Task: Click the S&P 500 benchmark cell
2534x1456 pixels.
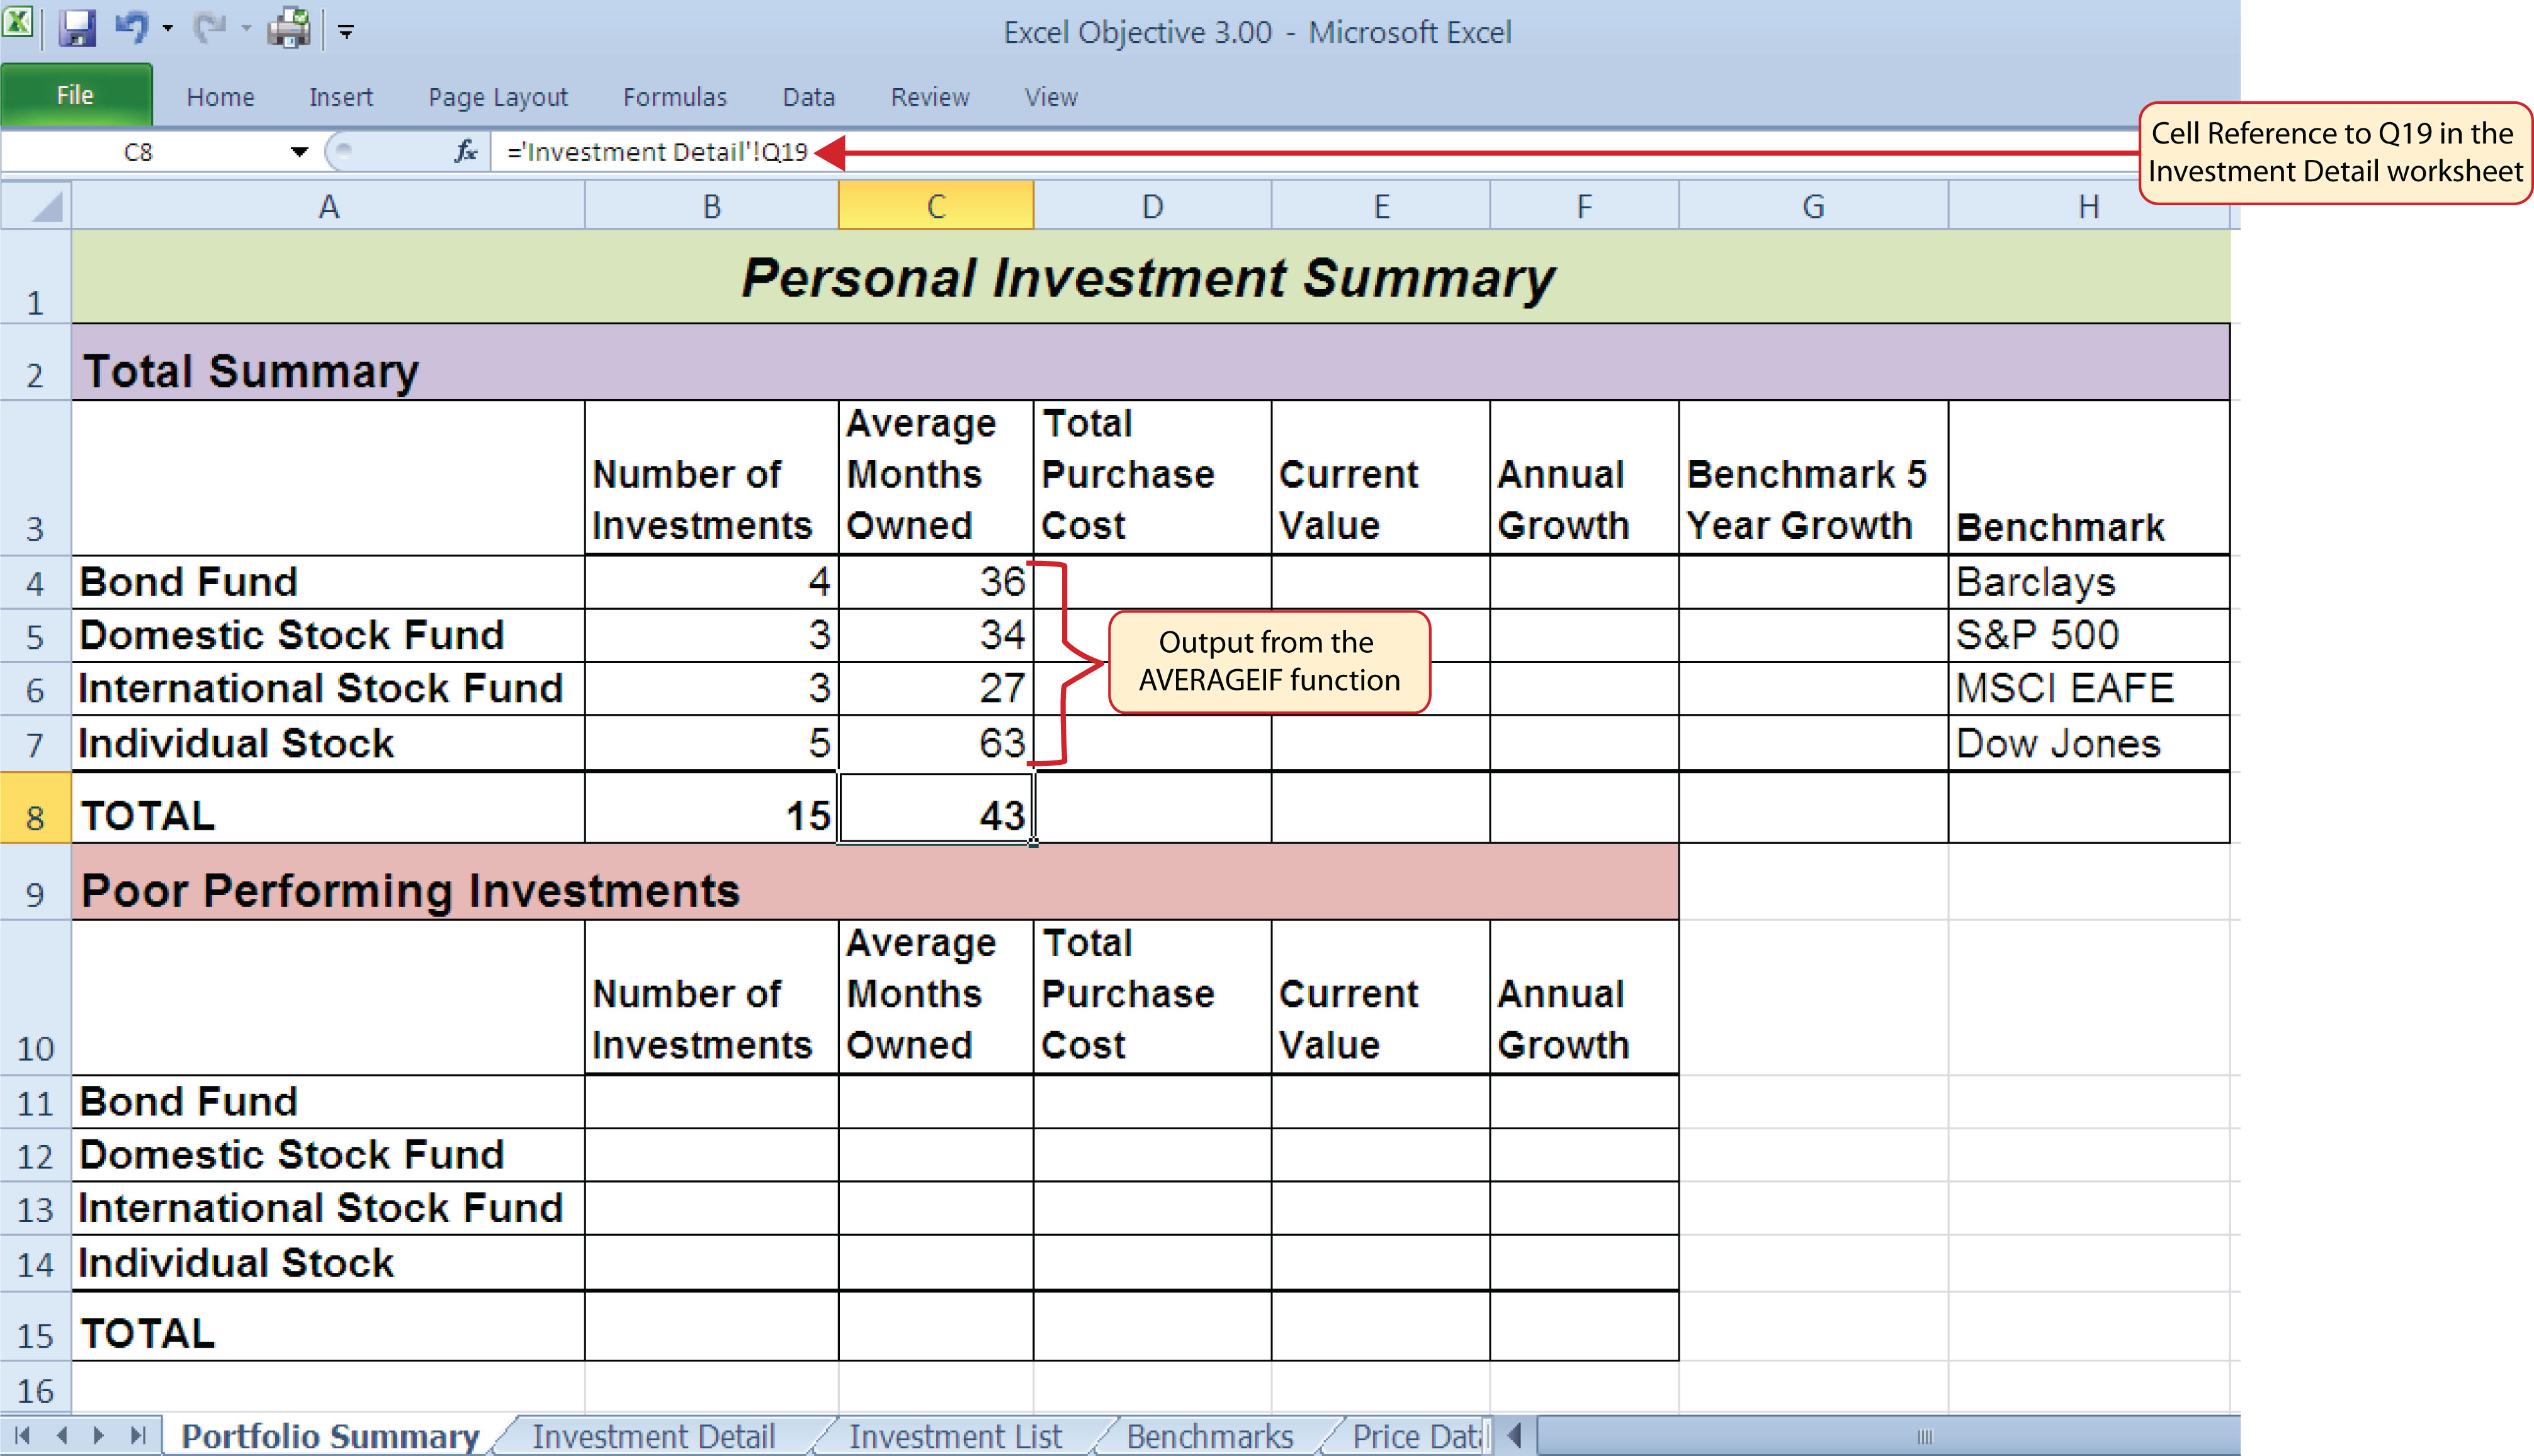Action: click(x=2088, y=635)
